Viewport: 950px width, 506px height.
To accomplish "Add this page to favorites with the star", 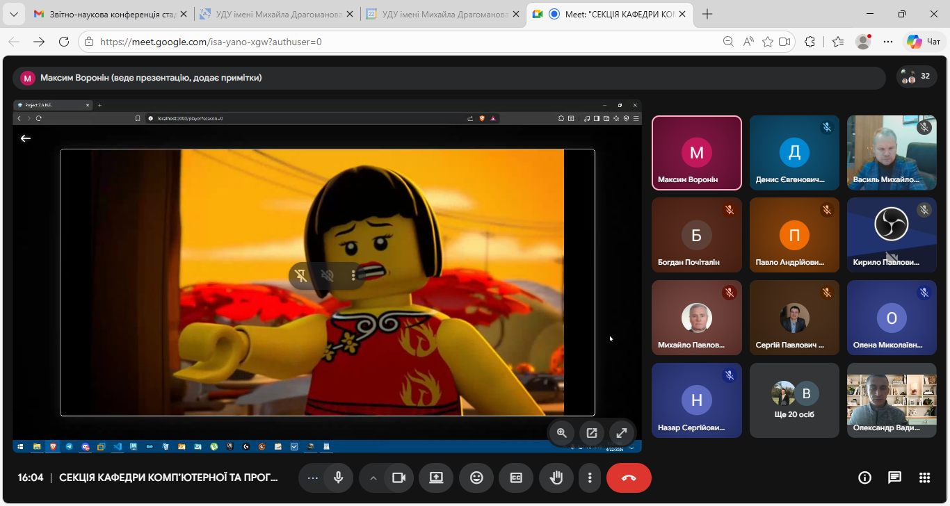I will (768, 42).
